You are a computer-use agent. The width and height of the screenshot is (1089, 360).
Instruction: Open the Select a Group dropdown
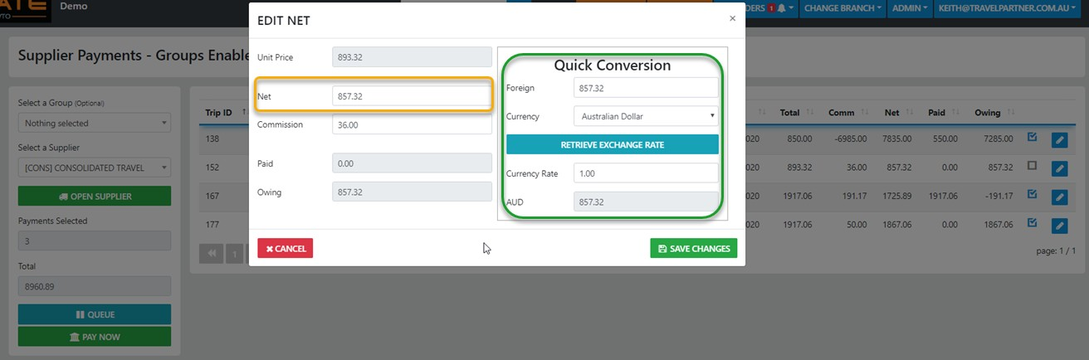coord(95,123)
